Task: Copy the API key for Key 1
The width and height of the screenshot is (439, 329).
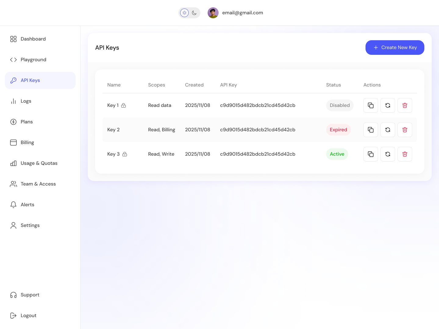Action: click(370, 105)
